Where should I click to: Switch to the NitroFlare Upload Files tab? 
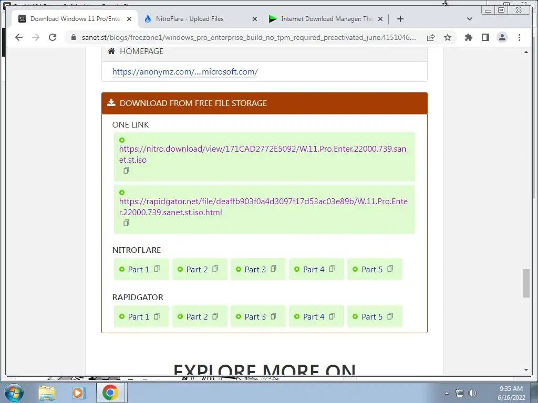(201, 19)
